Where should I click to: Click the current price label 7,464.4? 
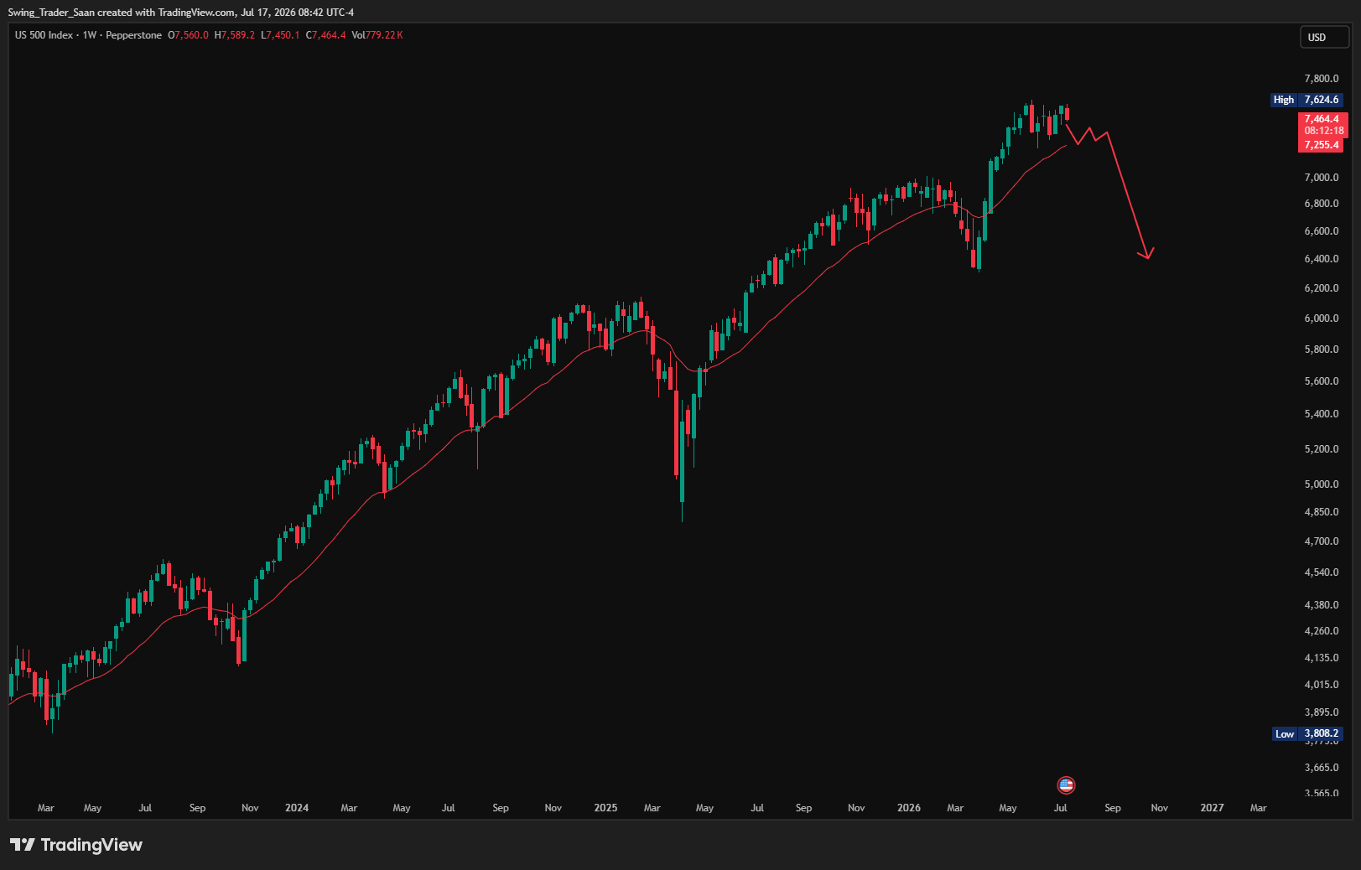[x=1322, y=119]
